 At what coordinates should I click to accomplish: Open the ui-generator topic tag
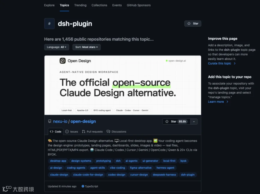(151, 161)
